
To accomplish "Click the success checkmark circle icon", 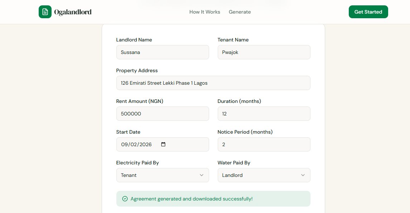I will click(125, 199).
